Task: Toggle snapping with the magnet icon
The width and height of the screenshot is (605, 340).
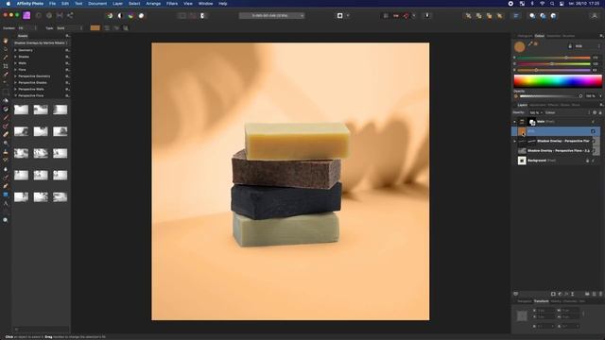Action: [406, 16]
